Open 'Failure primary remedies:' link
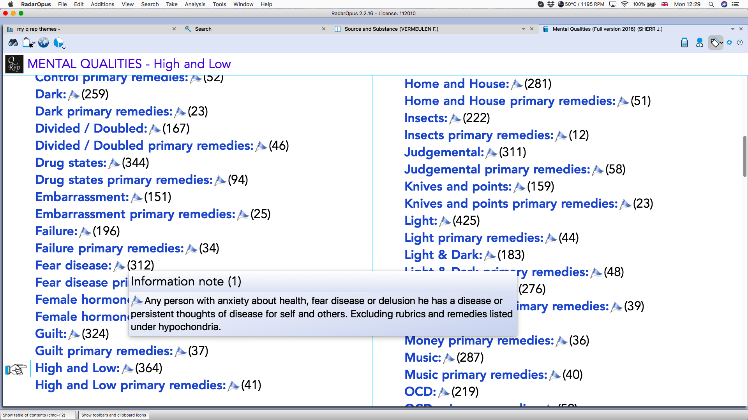The height and width of the screenshot is (420, 748). click(x=109, y=248)
